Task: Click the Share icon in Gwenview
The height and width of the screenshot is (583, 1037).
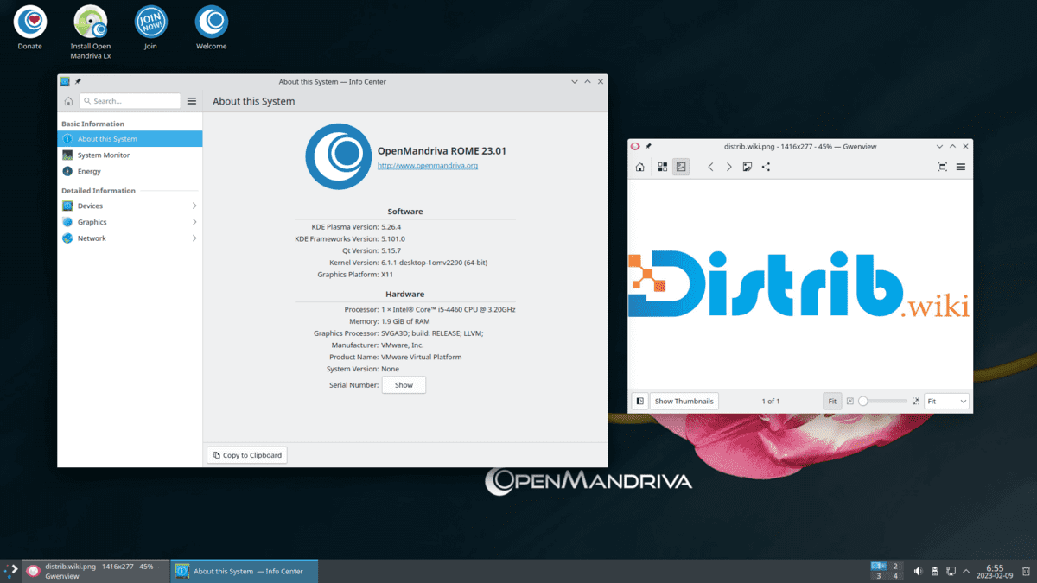Action: click(766, 167)
